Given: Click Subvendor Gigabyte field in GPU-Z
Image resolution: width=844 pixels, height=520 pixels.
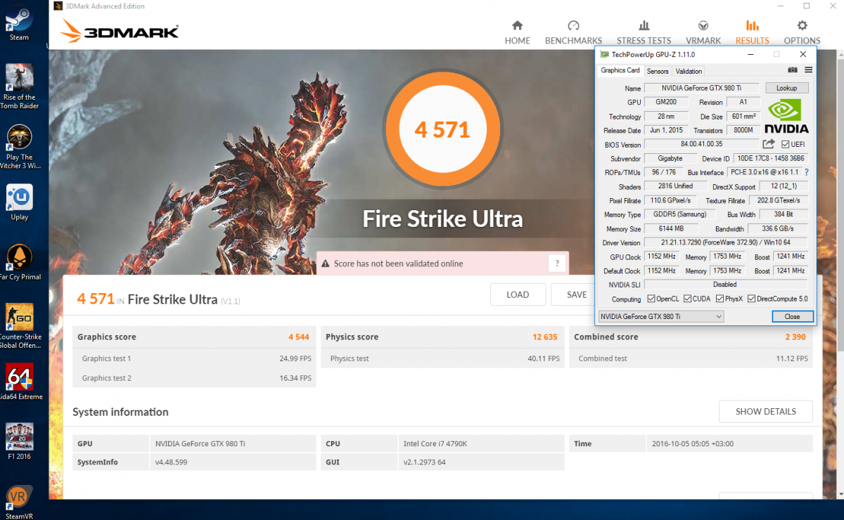Looking at the screenshot, I should click(670, 158).
